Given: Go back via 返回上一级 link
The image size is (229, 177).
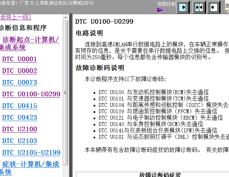Looking at the screenshot, I should click(15, 17).
